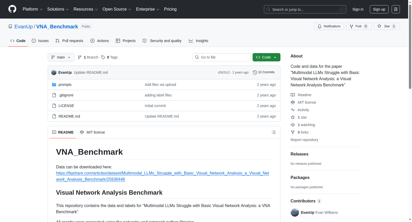The width and height of the screenshot is (412, 222).
Task: Open the Pull requests tab
Action: point(69,41)
